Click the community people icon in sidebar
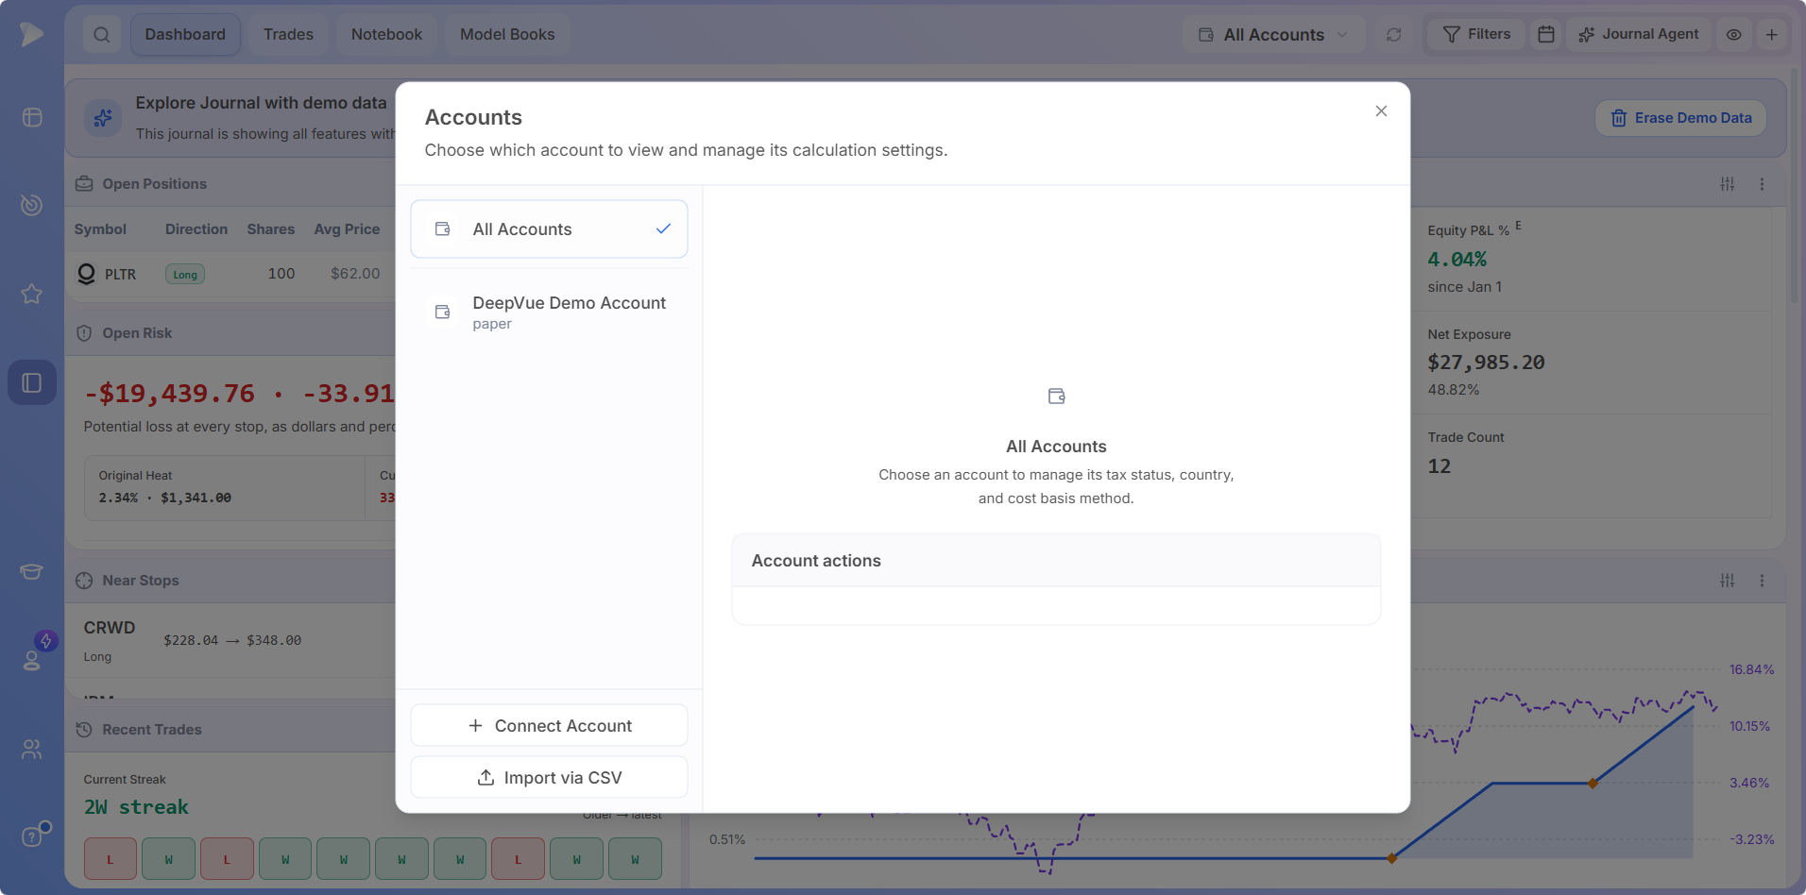This screenshot has height=895, width=1806. click(32, 750)
